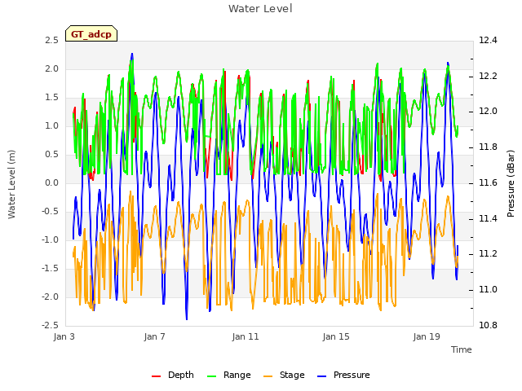The image size is (522, 391).
Task: Click the orange Stage legend swatch
Action: click(268, 376)
